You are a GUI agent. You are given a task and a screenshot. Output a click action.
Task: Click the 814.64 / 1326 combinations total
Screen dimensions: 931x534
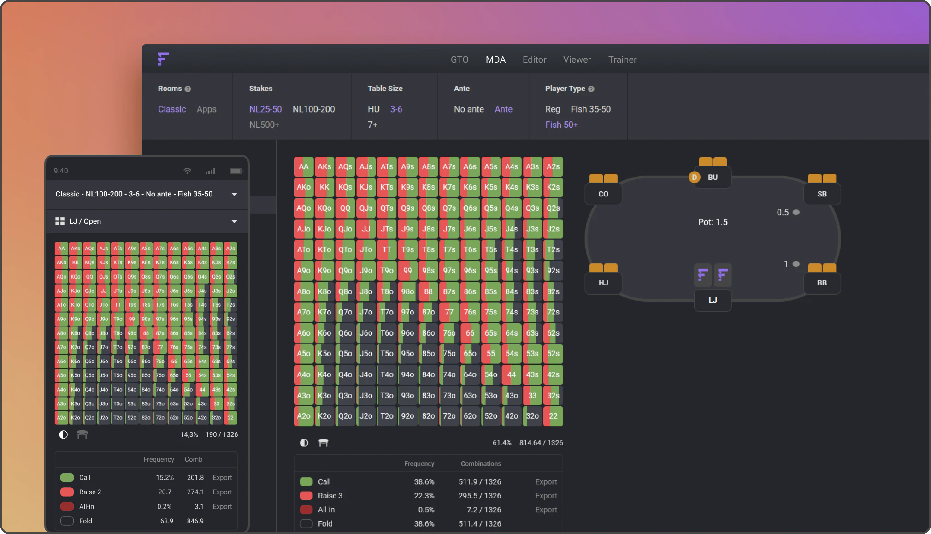click(541, 443)
